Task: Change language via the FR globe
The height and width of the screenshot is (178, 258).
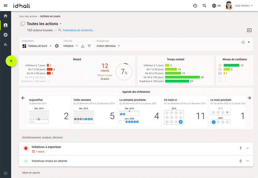Action: (216, 6)
